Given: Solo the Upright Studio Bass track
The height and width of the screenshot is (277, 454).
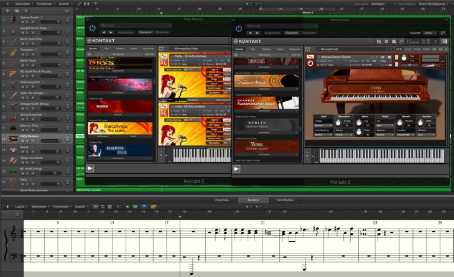Looking at the screenshot, I should [x=28, y=33].
